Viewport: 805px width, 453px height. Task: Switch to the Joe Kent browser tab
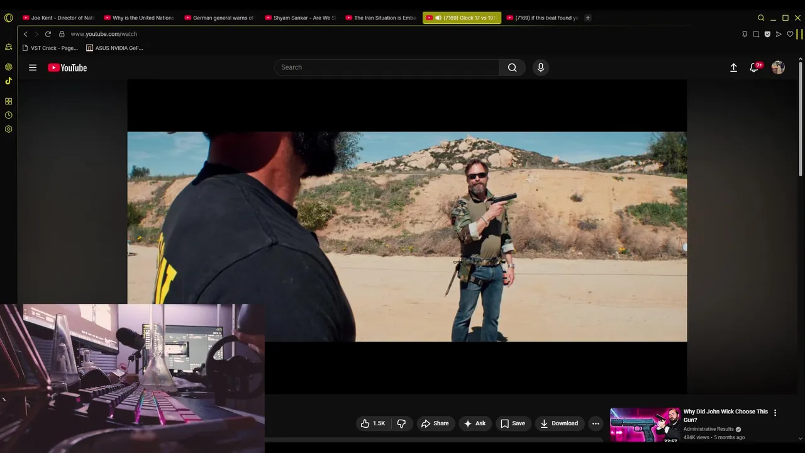point(57,18)
